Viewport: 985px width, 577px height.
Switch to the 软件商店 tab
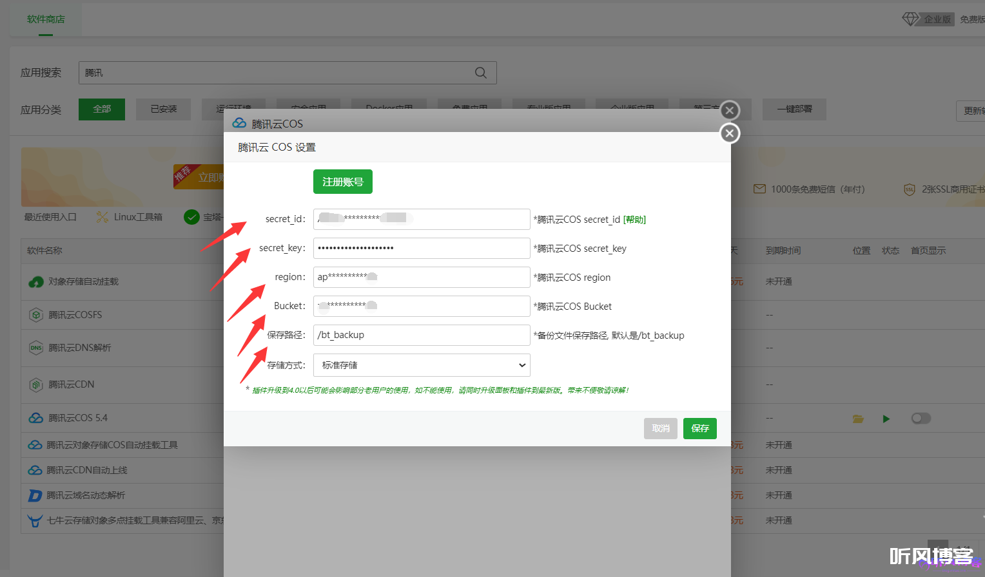tap(46, 19)
